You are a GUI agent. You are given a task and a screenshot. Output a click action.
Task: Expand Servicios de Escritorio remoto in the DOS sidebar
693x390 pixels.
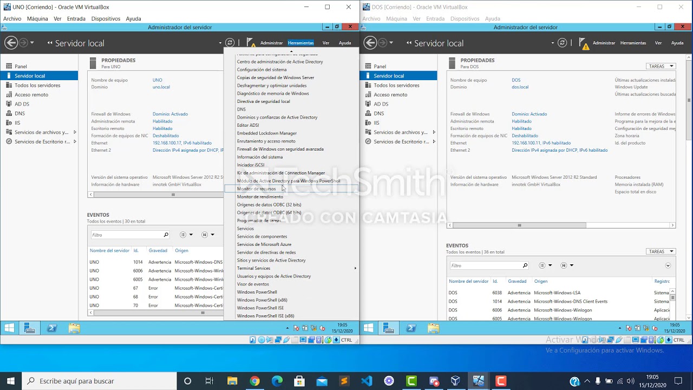coord(434,141)
